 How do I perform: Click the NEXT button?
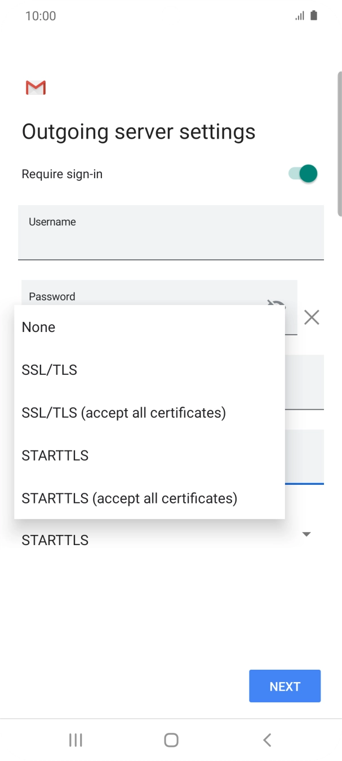pos(285,686)
